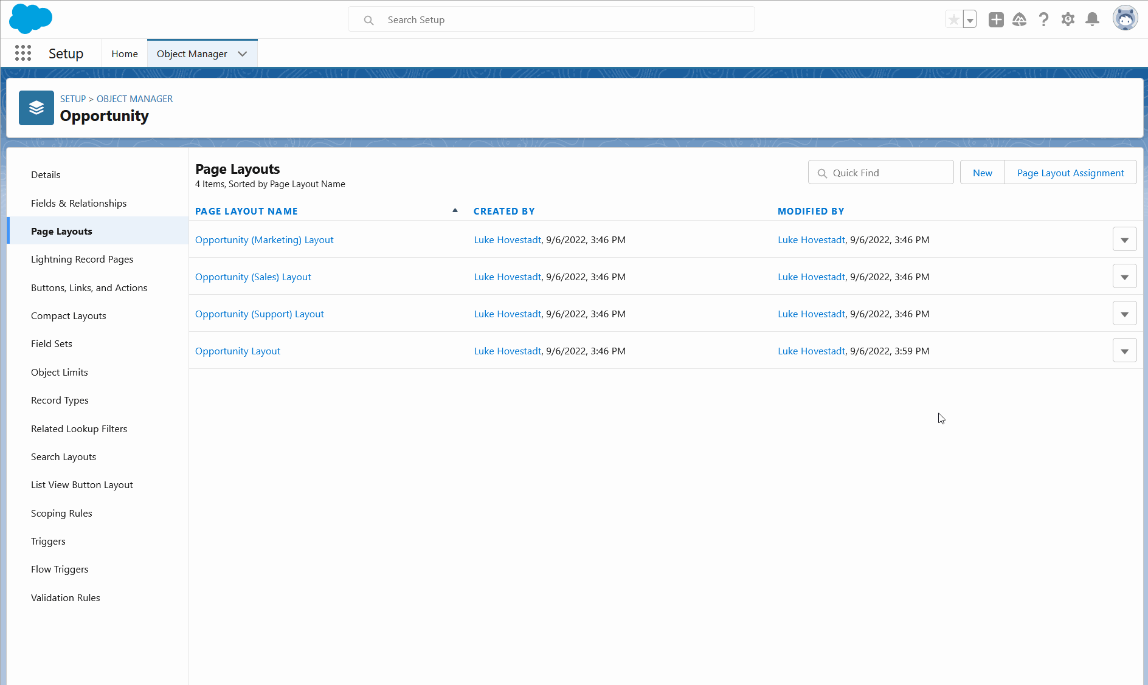Screen dimensions: 1148x685
Task: Open Validation Rules in sidebar
Action: [x=66, y=598]
